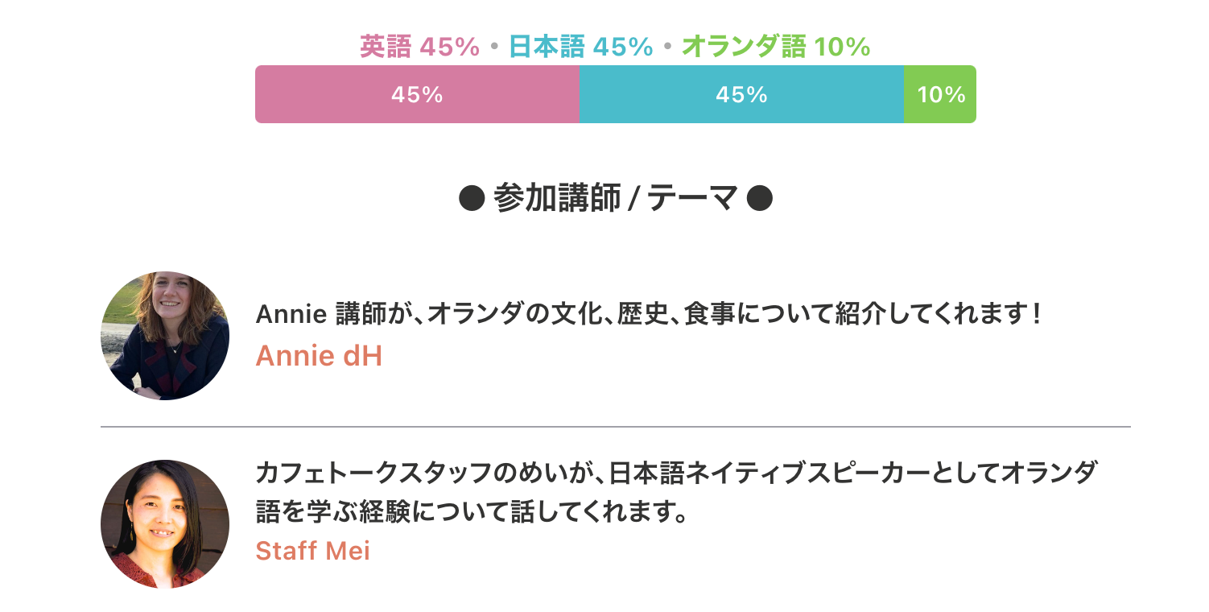The width and height of the screenshot is (1209, 612).
Task: Click the gray dot between 英語 and 日本語
Action: pyautogui.click(x=494, y=48)
